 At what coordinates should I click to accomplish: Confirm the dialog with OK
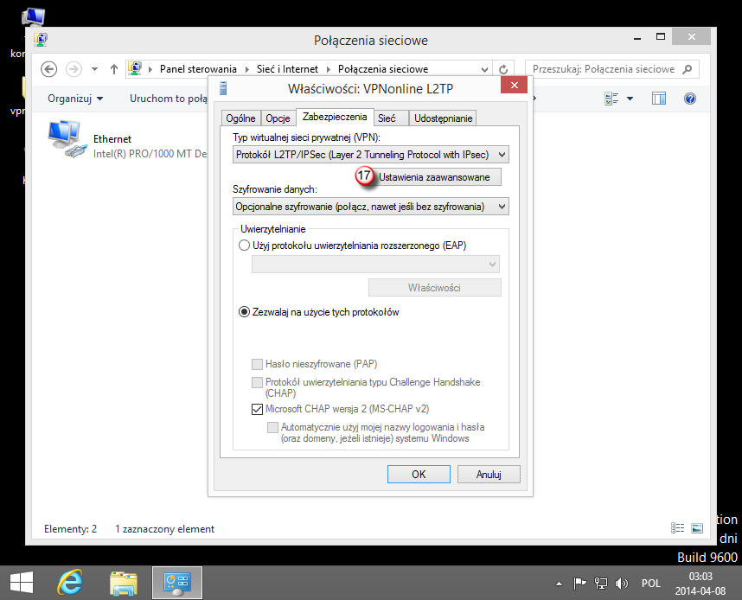pos(419,474)
